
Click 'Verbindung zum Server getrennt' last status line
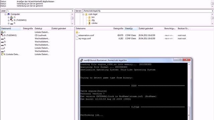pyautogui.click(x=30, y=6)
